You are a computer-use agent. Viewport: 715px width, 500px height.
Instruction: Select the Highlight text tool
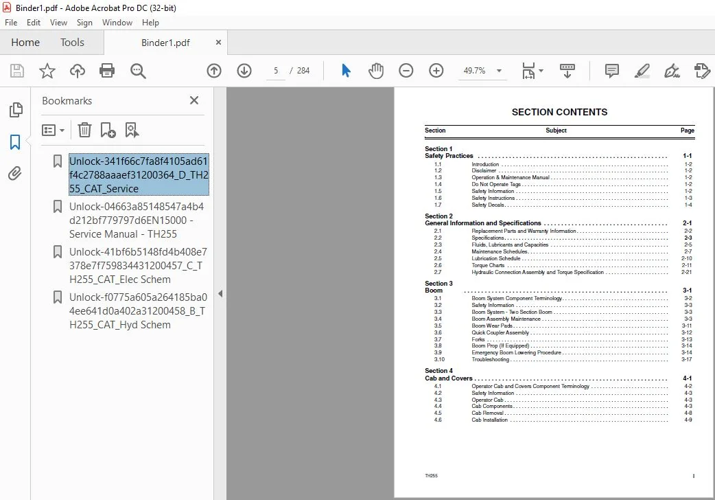[642, 71]
